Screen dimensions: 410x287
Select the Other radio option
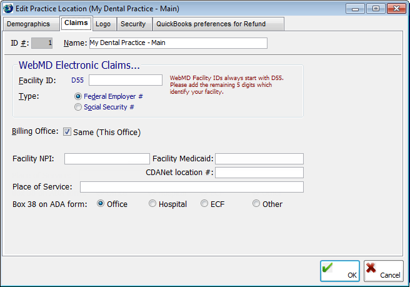pyautogui.click(x=256, y=204)
